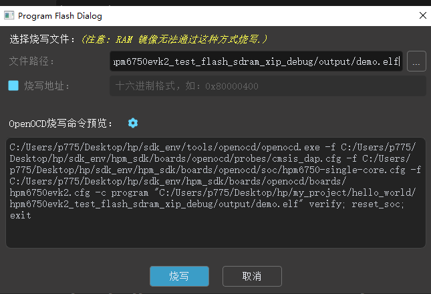Open file browser with the "..." button

pos(416,62)
